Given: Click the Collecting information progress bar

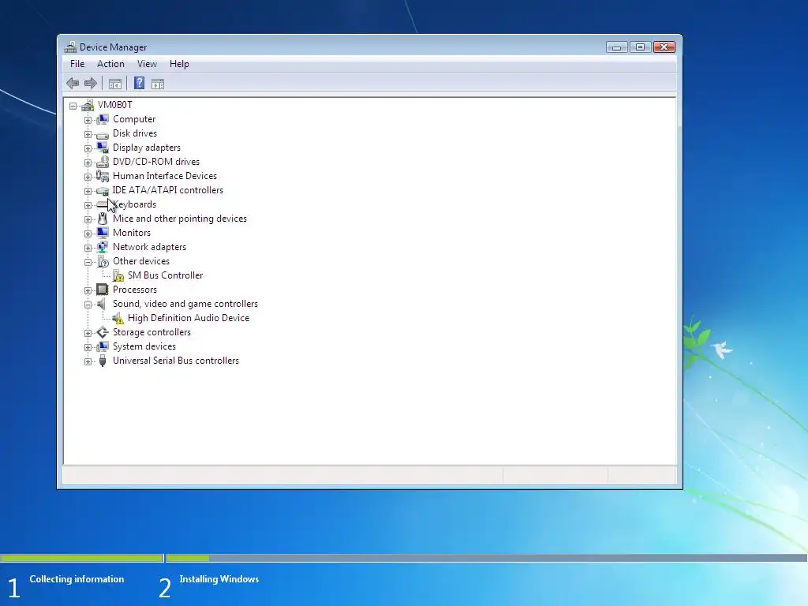Looking at the screenshot, I should click(82, 558).
